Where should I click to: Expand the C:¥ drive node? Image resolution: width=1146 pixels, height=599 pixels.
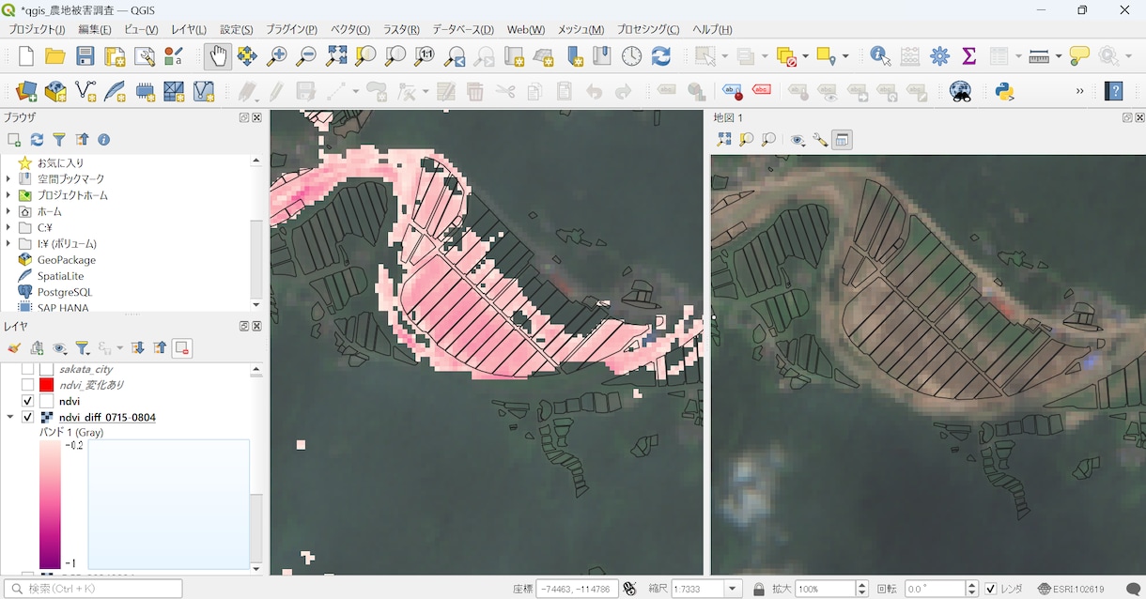[8, 227]
